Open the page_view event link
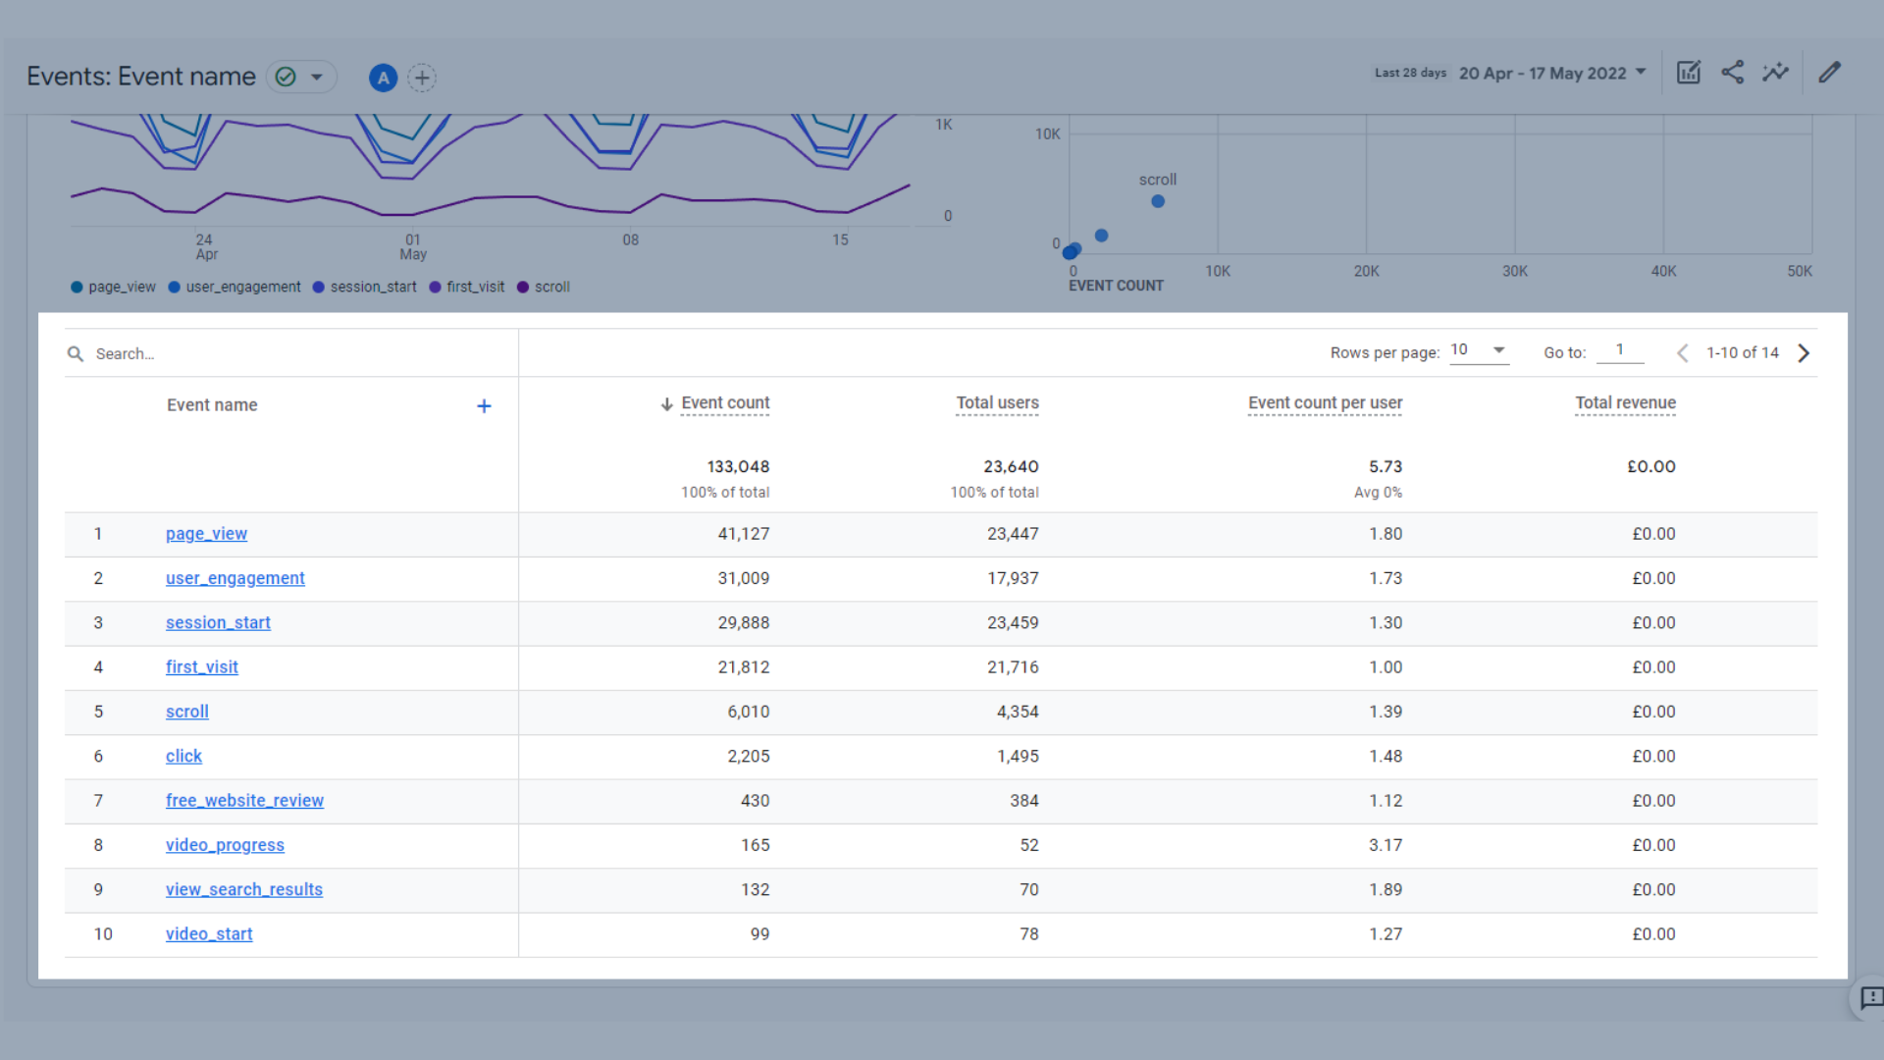Screen dimensions: 1884x1060 pyautogui.click(x=206, y=534)
